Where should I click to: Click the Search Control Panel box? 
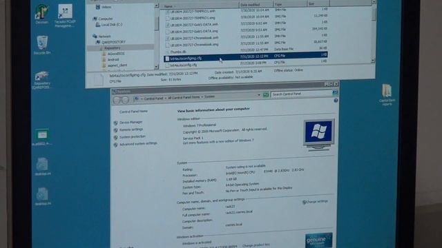(x=302, y=94)
